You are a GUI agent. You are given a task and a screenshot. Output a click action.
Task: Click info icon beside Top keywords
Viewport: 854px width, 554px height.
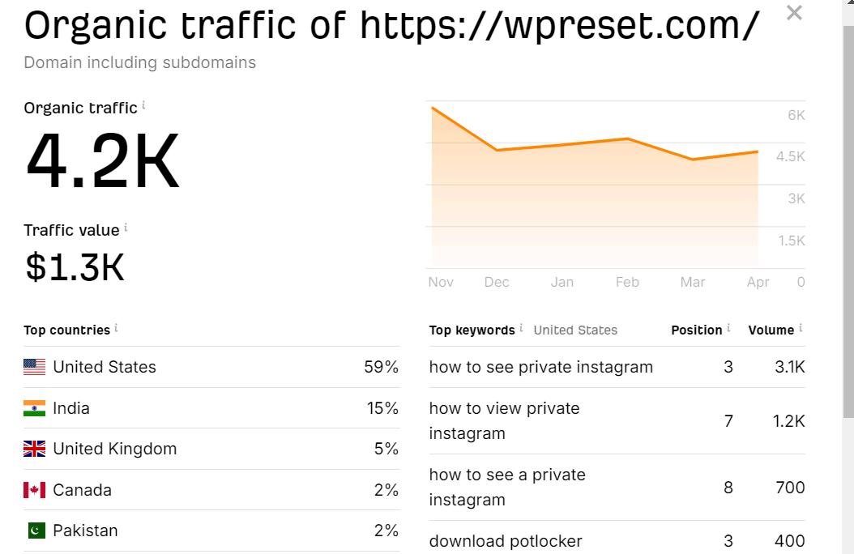(x=521, y=327)
